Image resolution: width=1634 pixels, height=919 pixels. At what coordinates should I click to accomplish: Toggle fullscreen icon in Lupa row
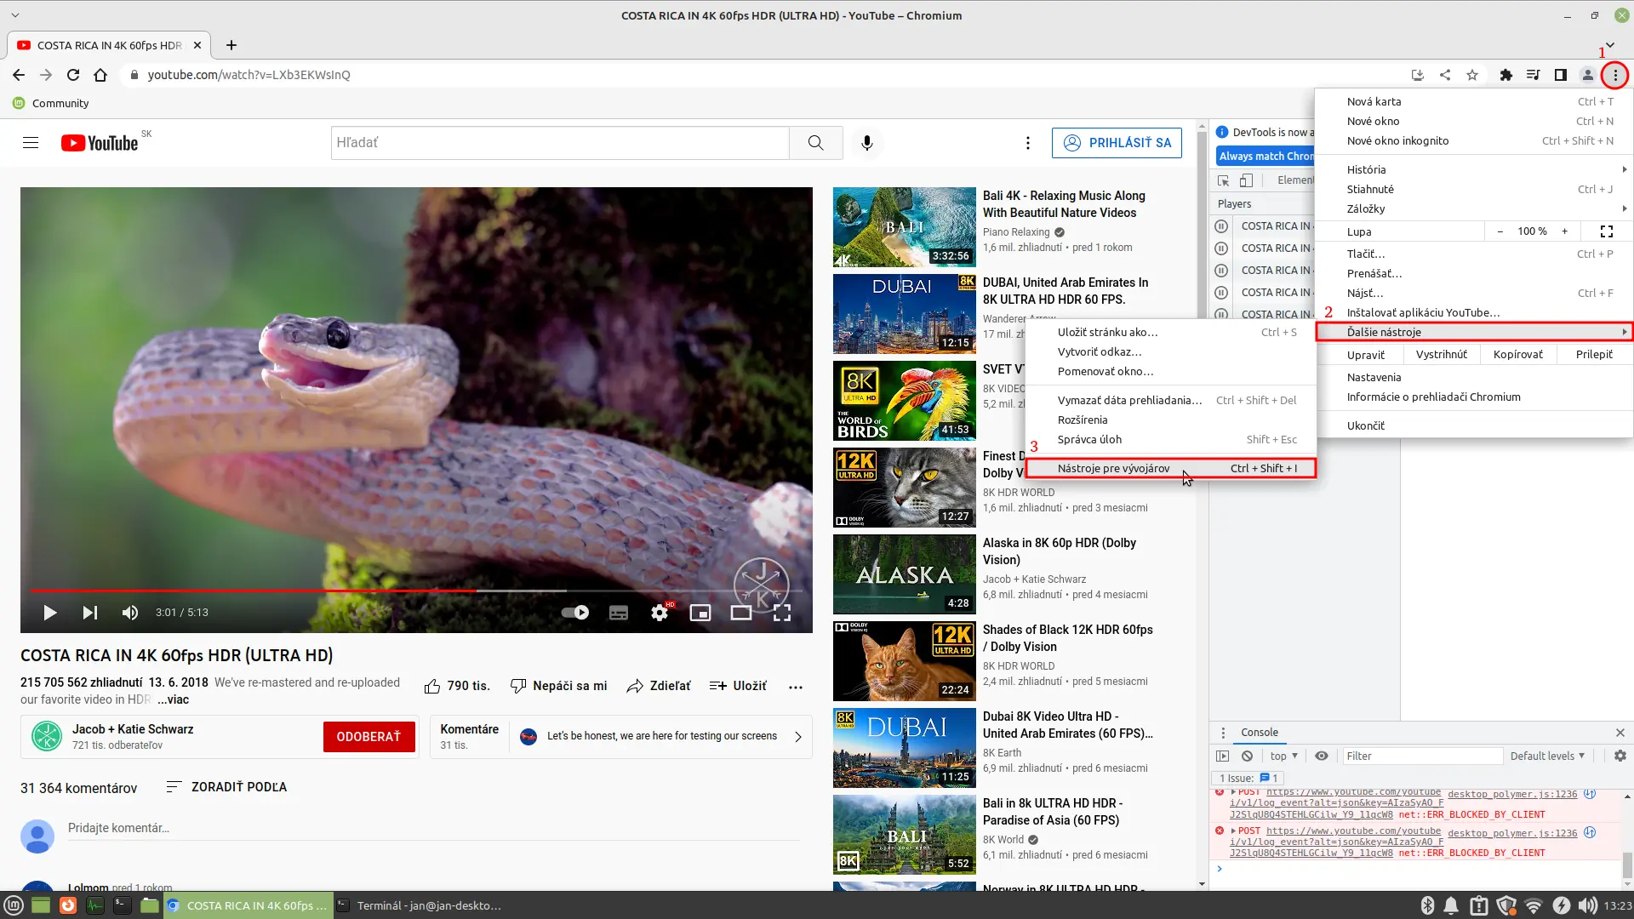[1606, 231]
